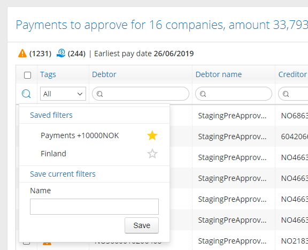Viewport: 308px width, 250px height.
Task: Click the creditor cell starting NO2183
Action: tap(295, 241)
